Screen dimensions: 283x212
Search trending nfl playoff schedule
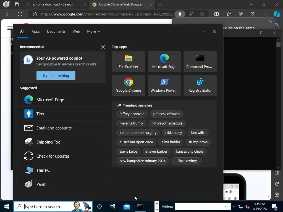pos(167,123)
